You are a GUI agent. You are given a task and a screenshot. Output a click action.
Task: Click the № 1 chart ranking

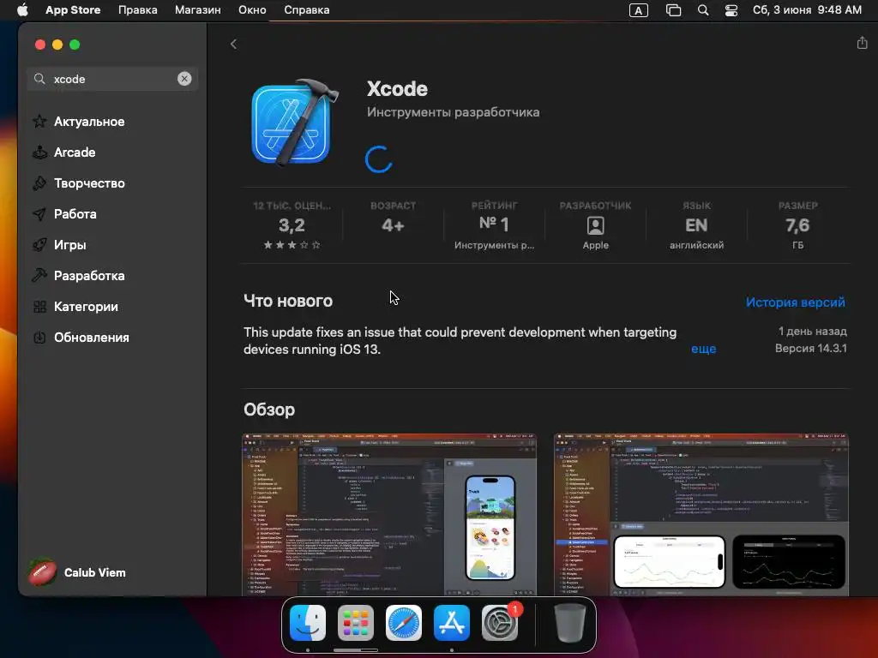(x=494, y=224)
